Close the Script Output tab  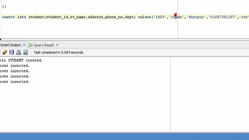(x=24, y=45)
